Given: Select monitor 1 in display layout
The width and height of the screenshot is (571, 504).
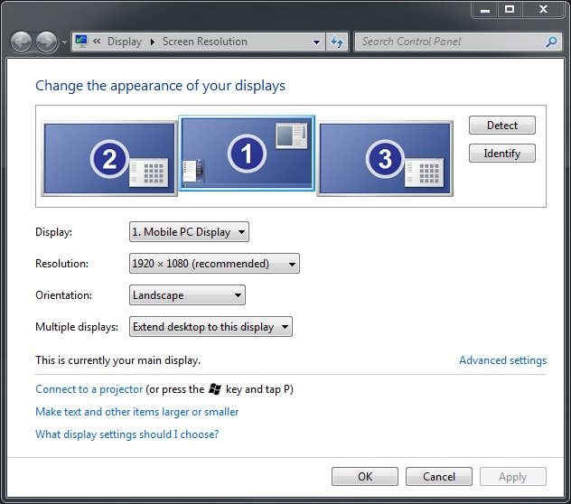Looking at the screenshot, I should pos(247,154).
